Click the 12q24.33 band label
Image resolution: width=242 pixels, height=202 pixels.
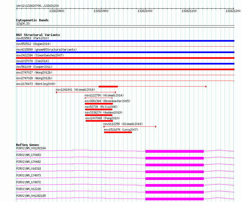pos(23,23)
